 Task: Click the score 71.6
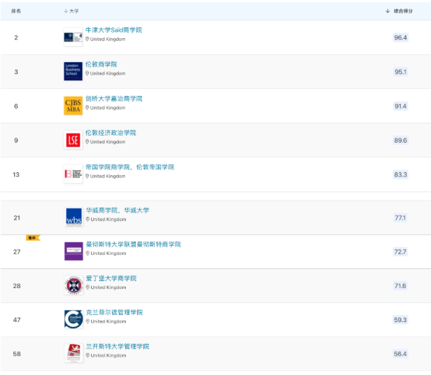400,286
